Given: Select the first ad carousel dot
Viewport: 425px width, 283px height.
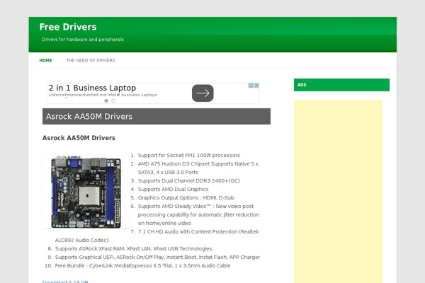Looking at the screenshot, I should pos(106,100).
